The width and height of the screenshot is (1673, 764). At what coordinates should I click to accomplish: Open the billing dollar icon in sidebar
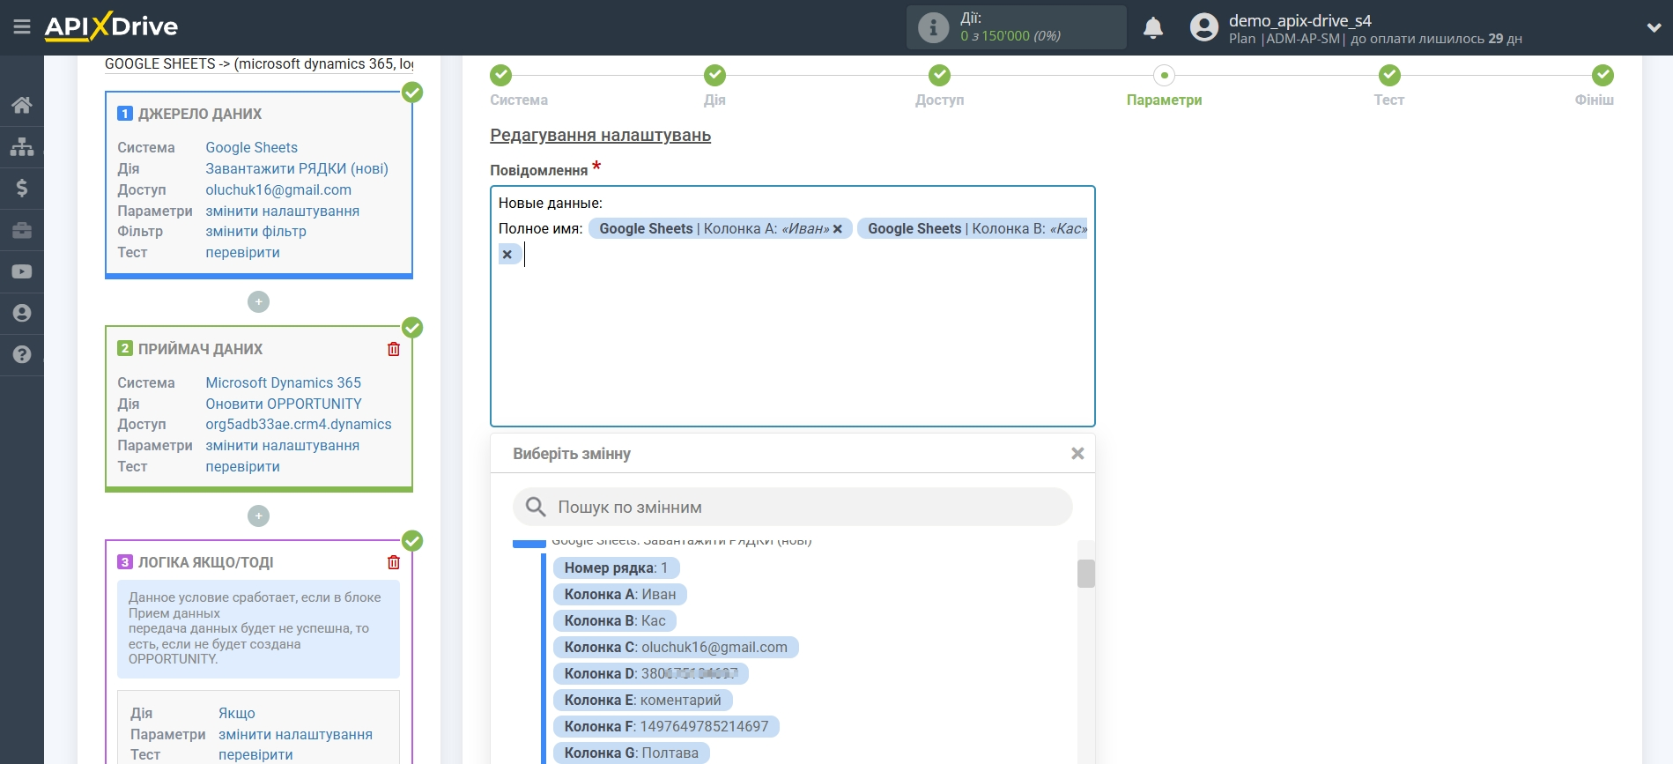22,188
